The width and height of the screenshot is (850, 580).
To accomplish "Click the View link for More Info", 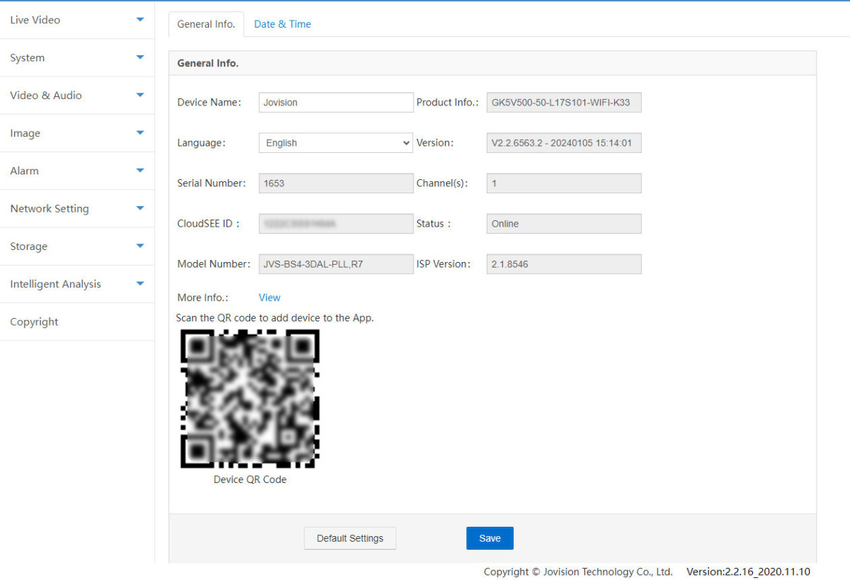I will 269,297.
